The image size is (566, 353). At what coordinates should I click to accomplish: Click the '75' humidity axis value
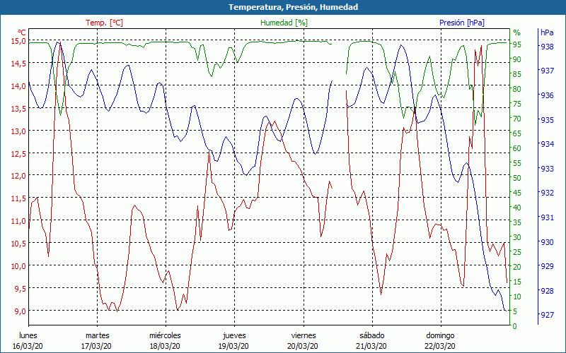pyautogui.click(x=517, y=103)
